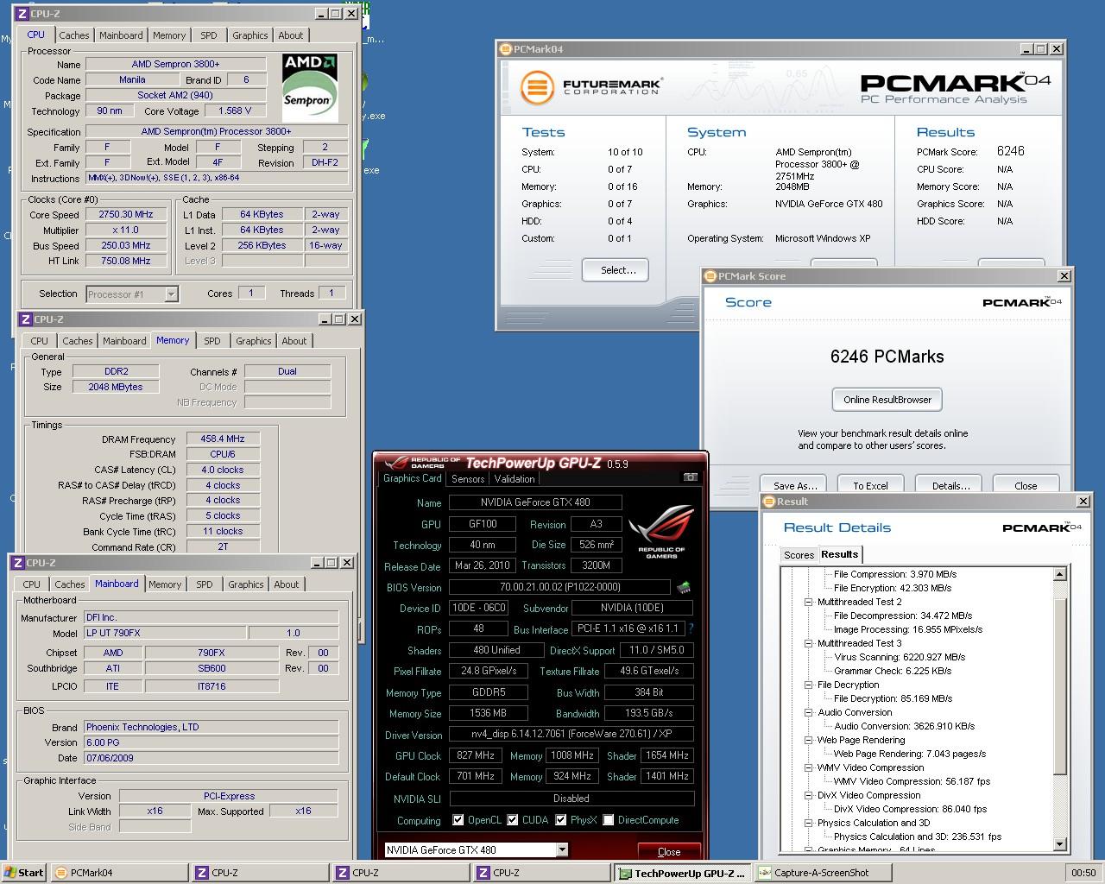The height and width of the screenshot is (884, 1105).
Task: Export the score with To Excel
Action: pyautogui.click(x=870, y=484)
